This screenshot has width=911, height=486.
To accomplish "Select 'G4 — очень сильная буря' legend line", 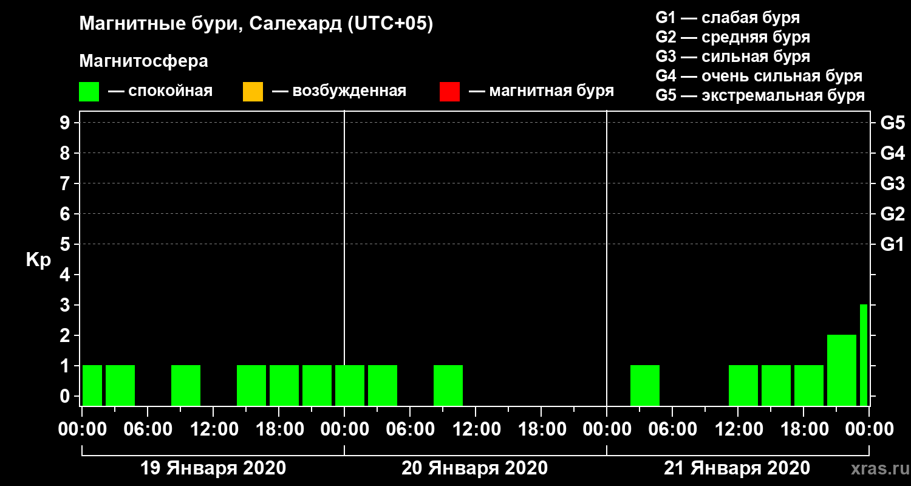I will [759, 76].
